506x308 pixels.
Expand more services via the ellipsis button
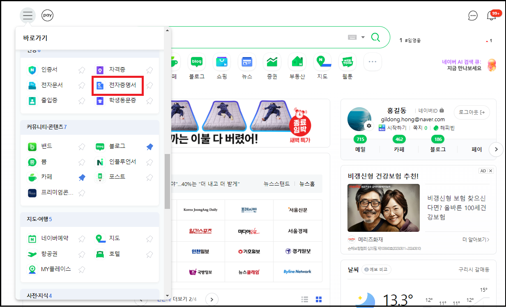(372, 62)
